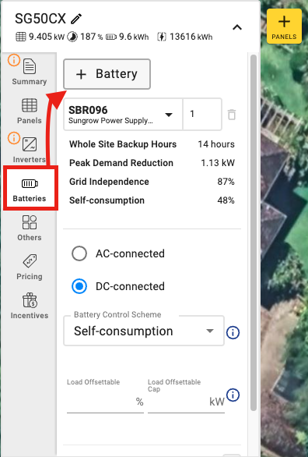Viewport: 308px width, 457px height.
Task: Click the SG50CX system title
Action: point(40,19)
